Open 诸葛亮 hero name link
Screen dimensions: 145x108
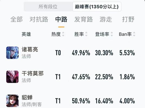pos(30,49)
